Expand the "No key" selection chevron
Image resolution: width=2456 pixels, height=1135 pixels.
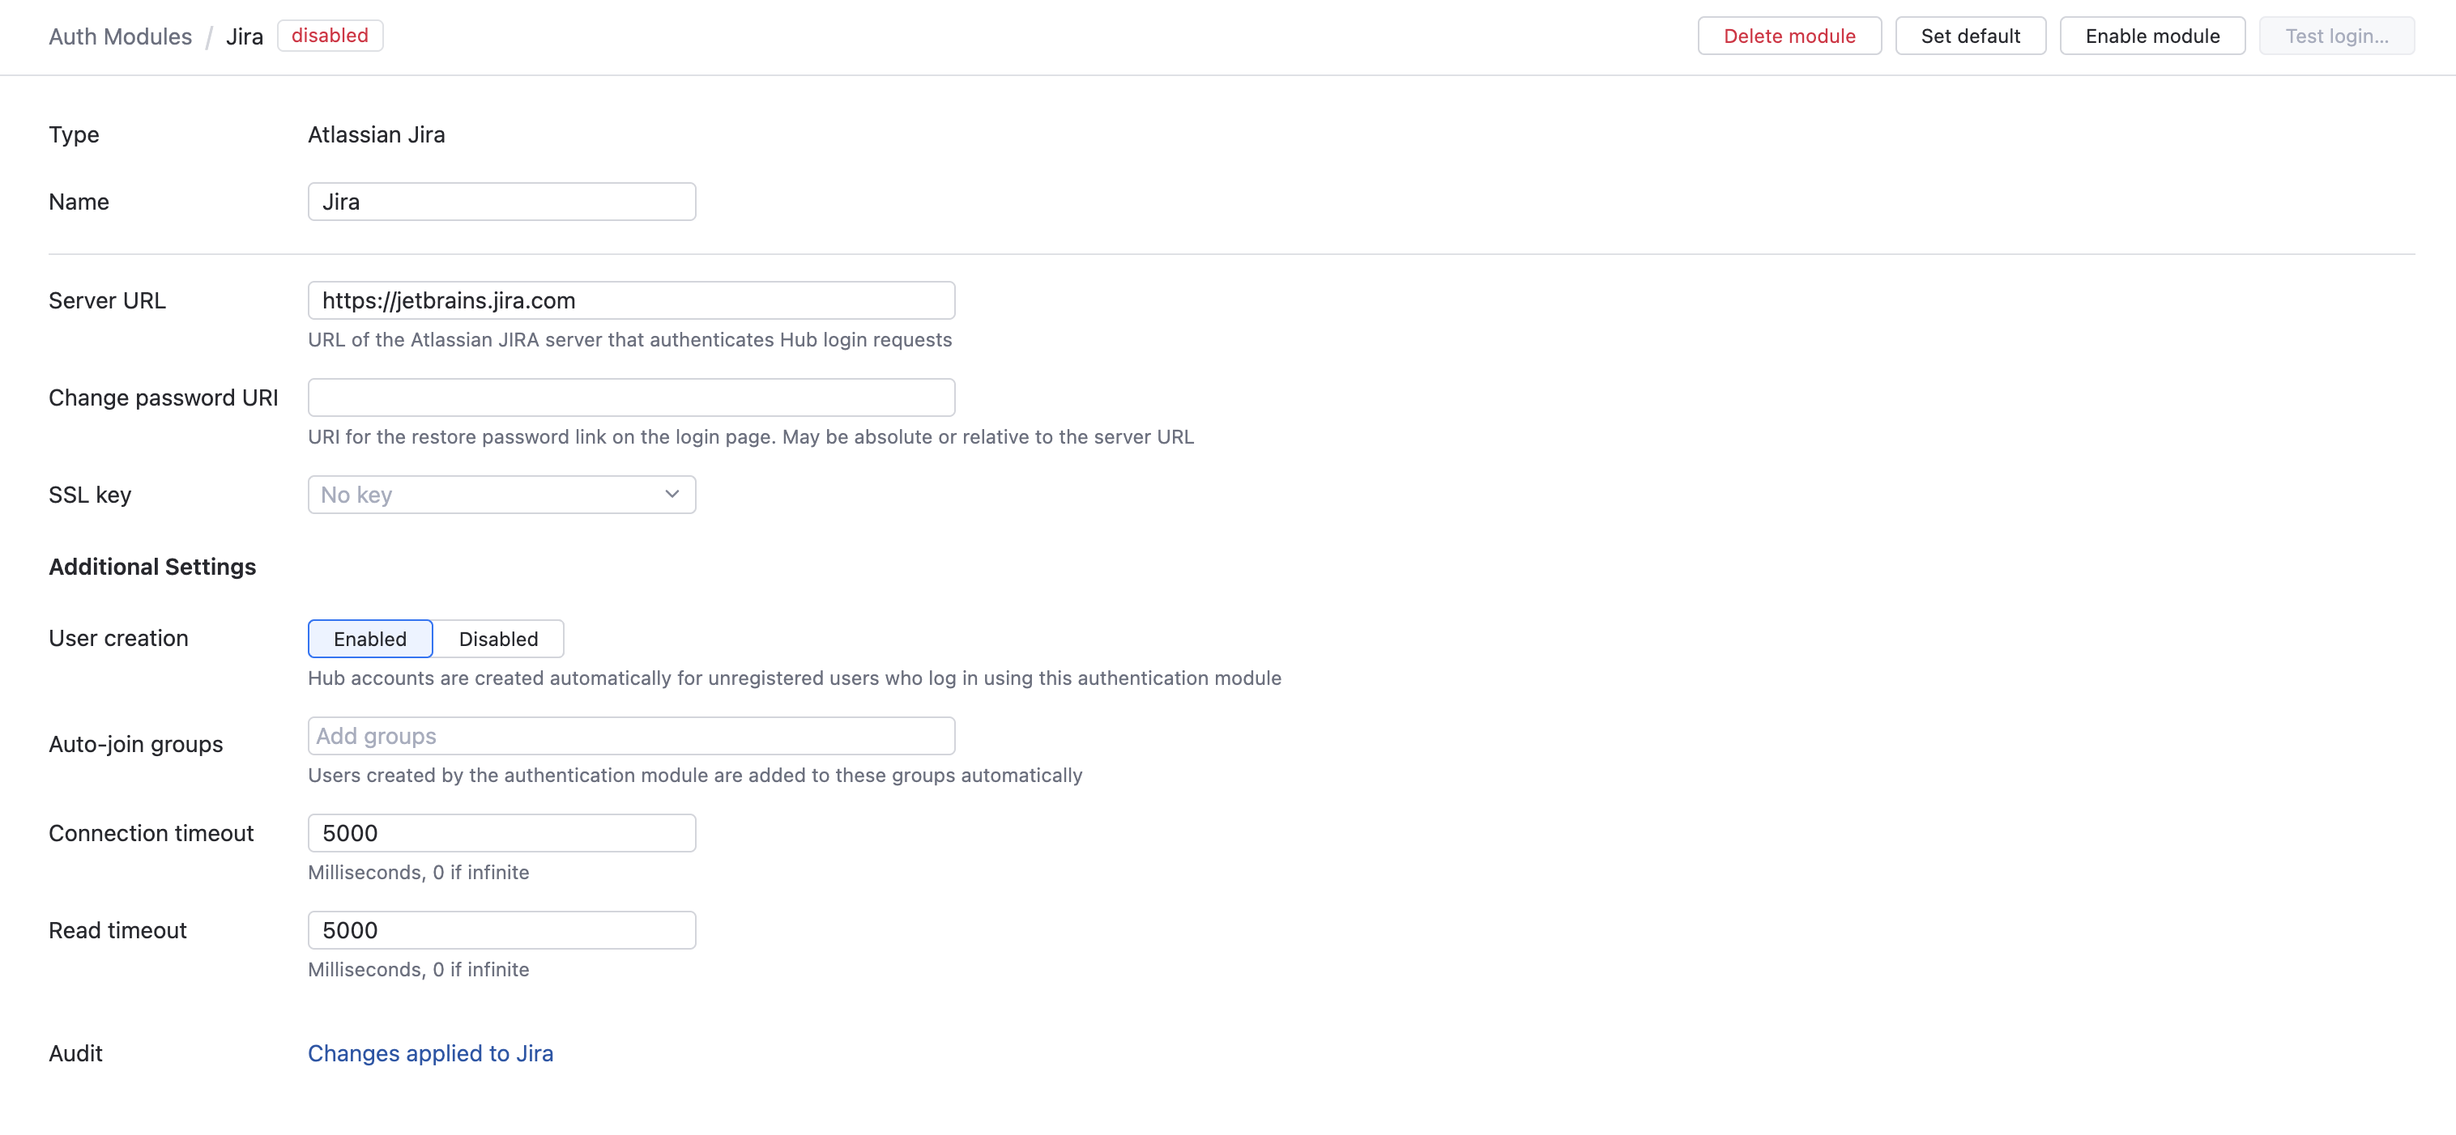(672, 494)
